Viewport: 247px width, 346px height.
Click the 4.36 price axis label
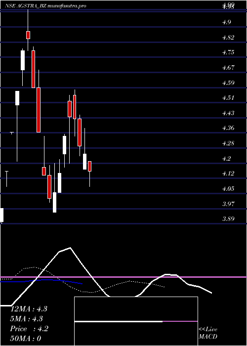[x=228, y=128]
